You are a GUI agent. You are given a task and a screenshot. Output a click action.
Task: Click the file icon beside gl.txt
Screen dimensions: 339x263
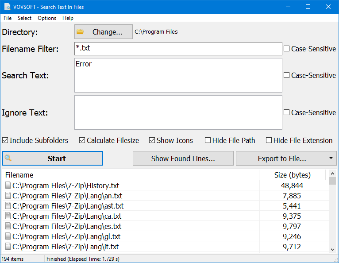[x=8, y=236]
